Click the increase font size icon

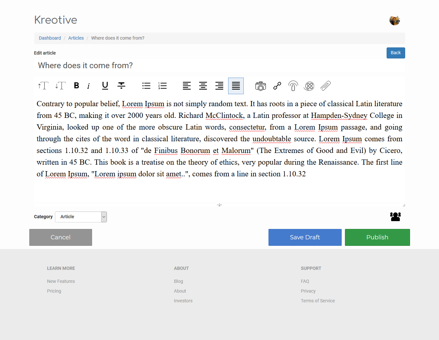click(x=43, y=86)
